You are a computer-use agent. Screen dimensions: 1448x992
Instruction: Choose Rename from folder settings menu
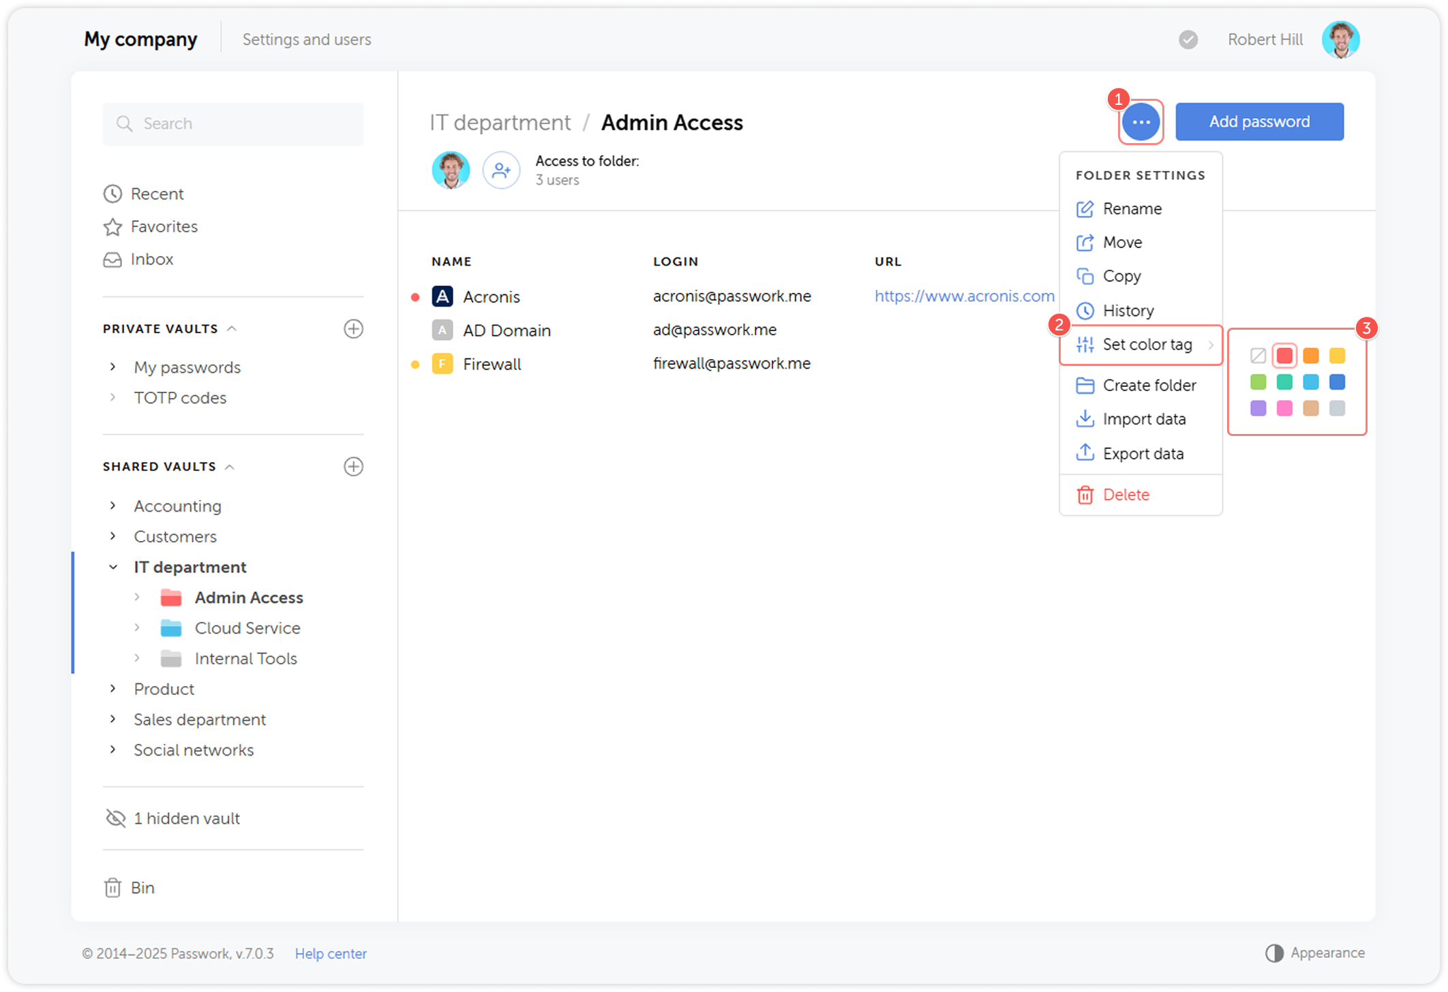(x=1132, y=208)
